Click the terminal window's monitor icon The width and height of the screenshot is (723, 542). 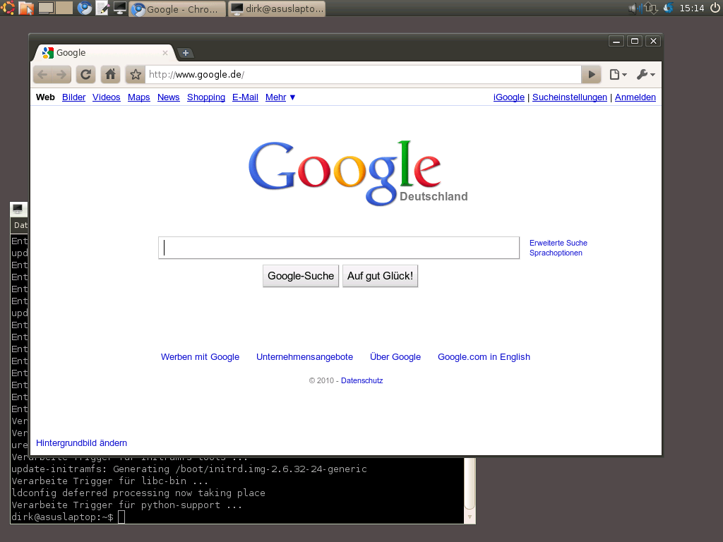point(18,209)
